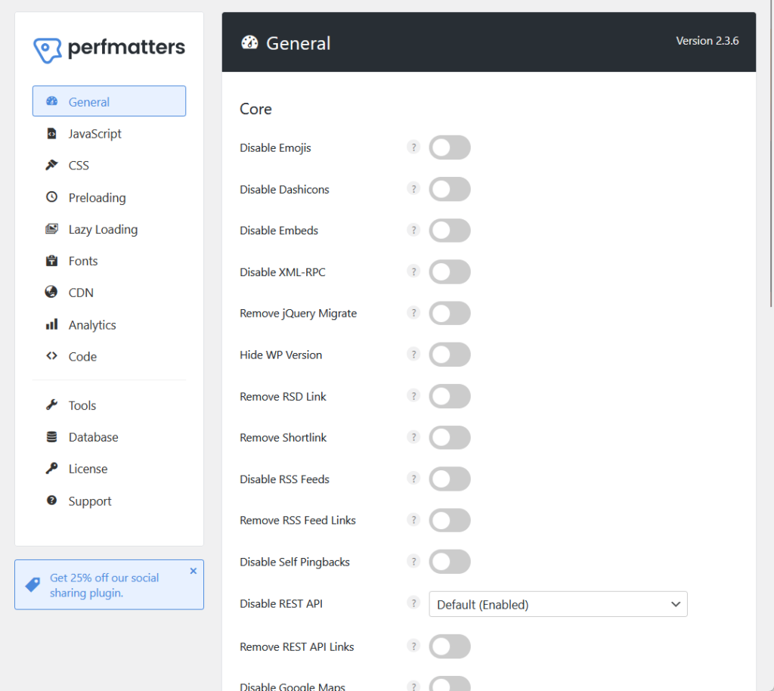Image resolution: width=774 pixels, height=691 pixels.
Task: Click the Analytics bar chart icon
Action: 52,324
